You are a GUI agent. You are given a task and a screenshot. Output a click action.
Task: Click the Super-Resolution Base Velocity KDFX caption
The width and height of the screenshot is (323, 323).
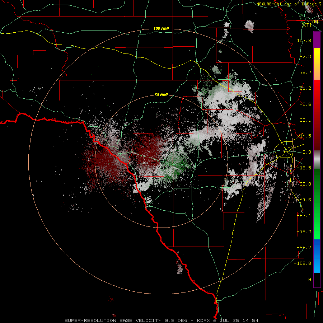point(161,320)
